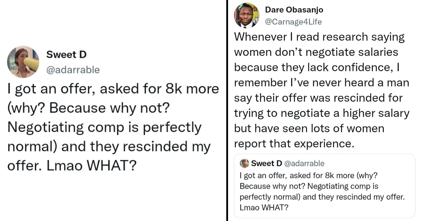Click "Sweet D" display name in left tweet
The width and height of the screenshot is (421, 221).
pyautogui.click(x=66, y=55)
